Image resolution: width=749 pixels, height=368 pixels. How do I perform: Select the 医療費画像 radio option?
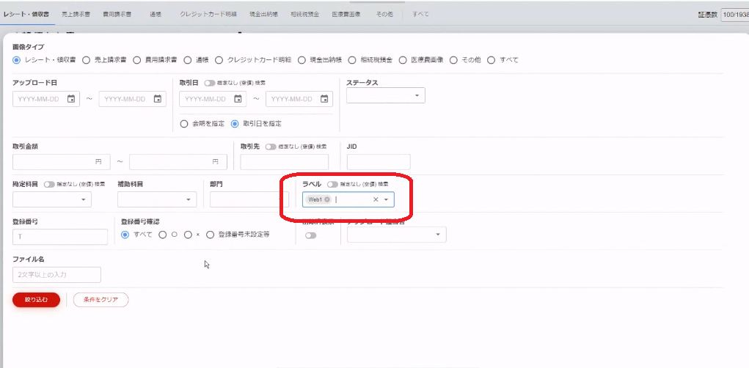(403, 60)
